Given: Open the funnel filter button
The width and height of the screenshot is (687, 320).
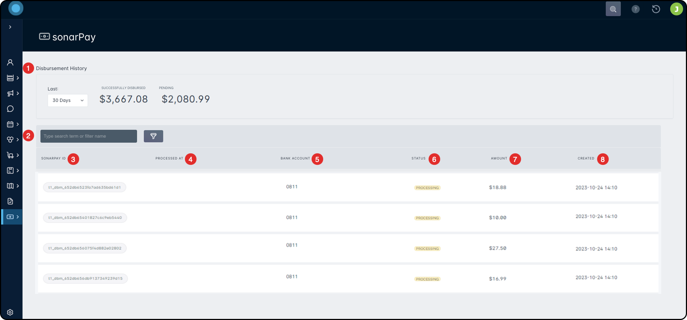Looking at the screenshot, I should coord(154,136).
